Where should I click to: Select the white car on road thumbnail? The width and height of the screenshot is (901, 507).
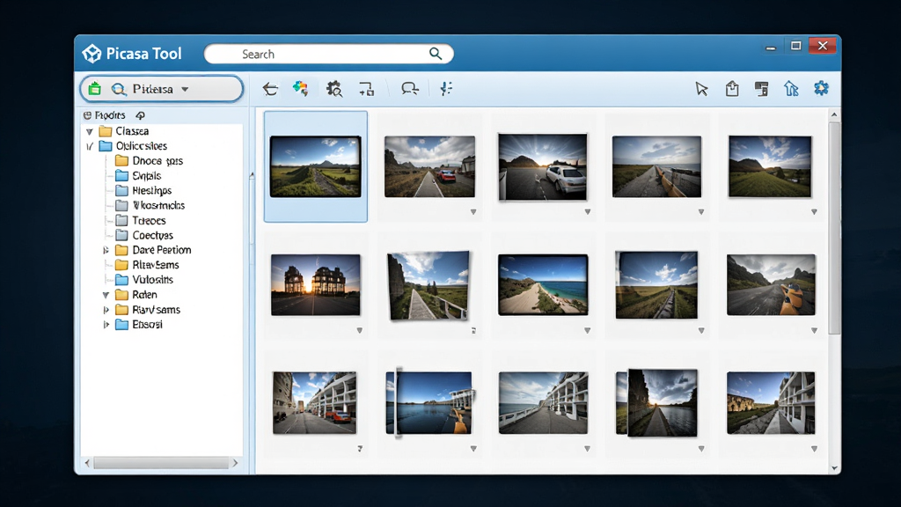click(543, 166)
